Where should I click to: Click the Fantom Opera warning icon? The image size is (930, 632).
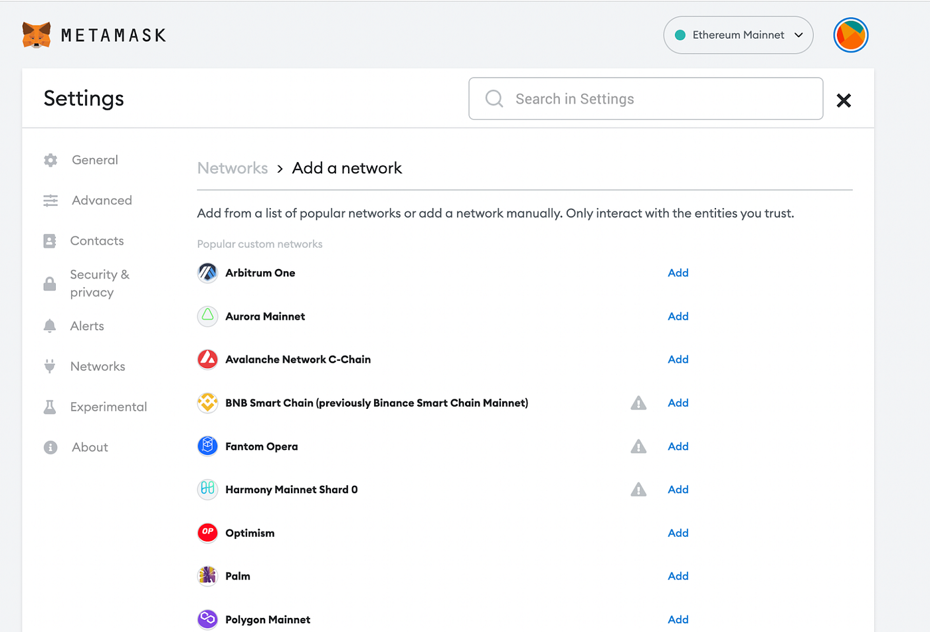[638, 446]
